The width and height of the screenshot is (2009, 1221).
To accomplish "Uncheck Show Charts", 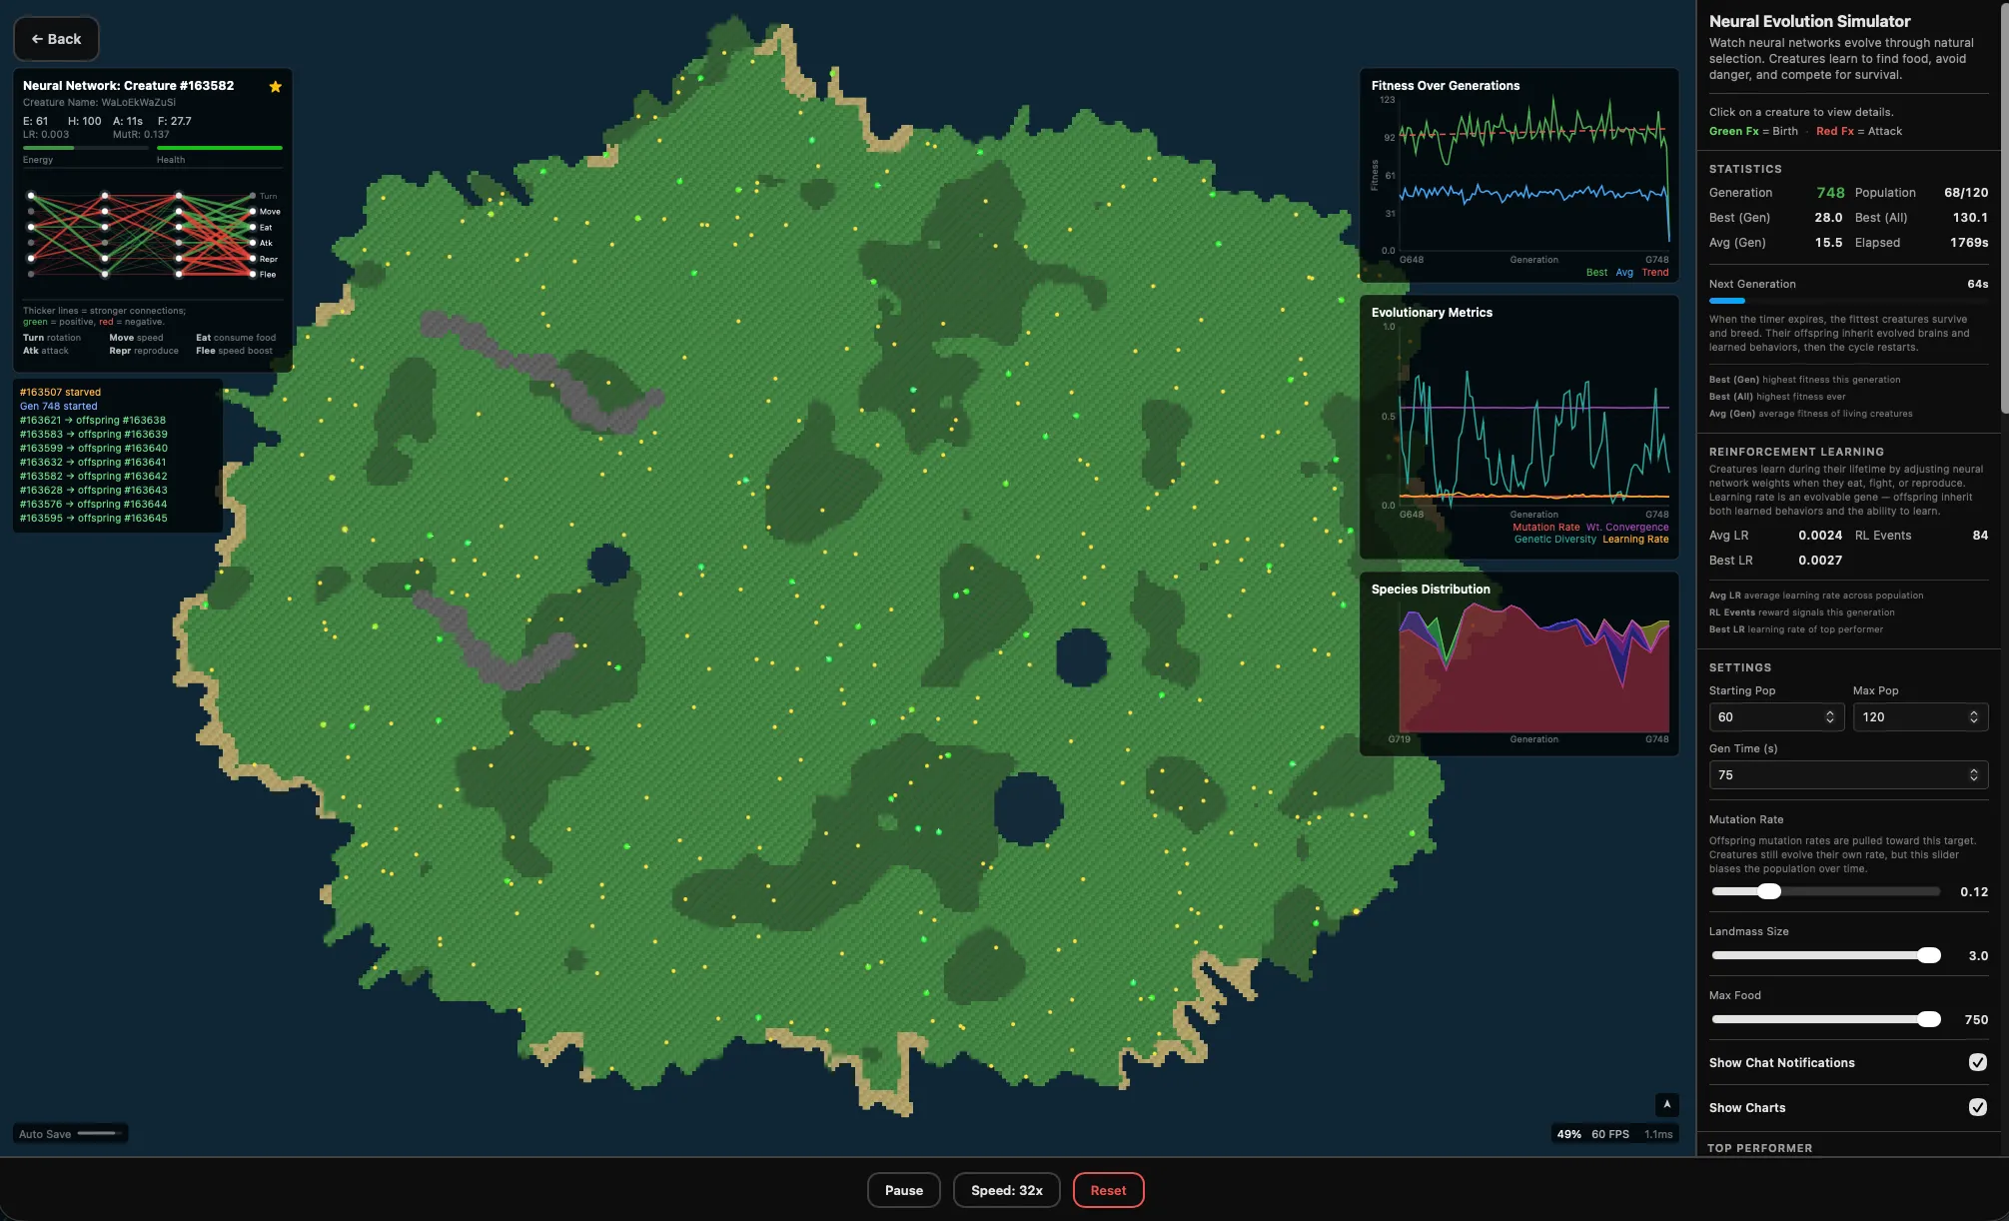I will (1979, 1107).
